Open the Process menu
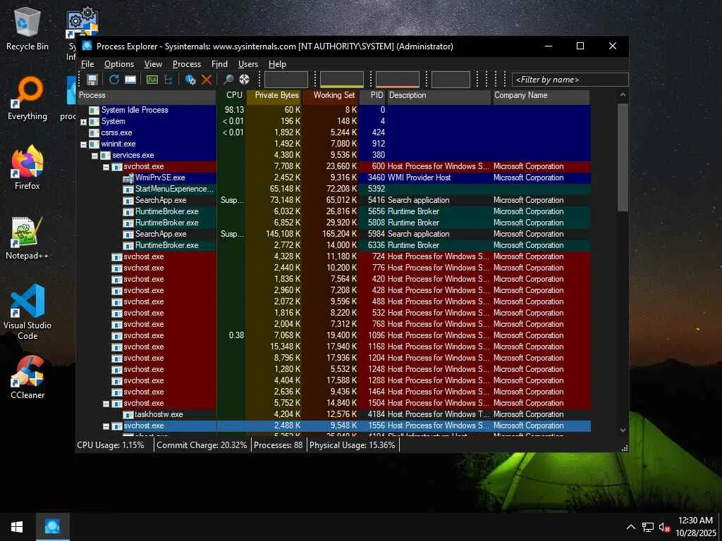 point(186,64)
